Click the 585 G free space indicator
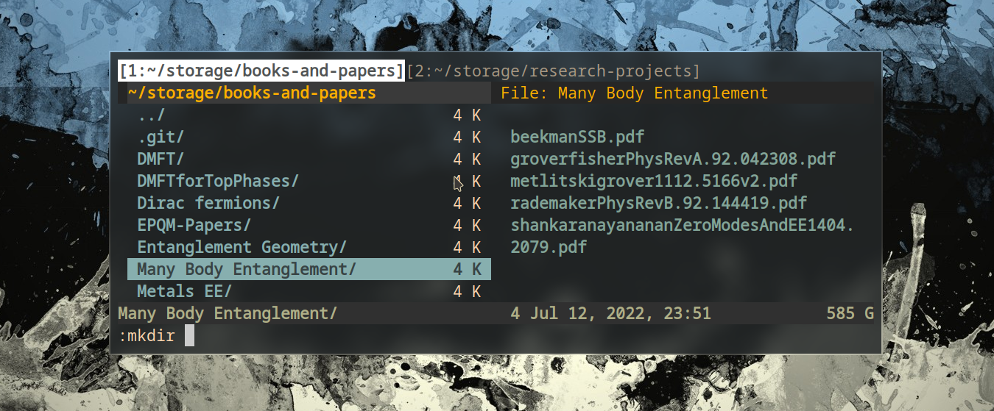994x411 pixels. tap(850, 314)
